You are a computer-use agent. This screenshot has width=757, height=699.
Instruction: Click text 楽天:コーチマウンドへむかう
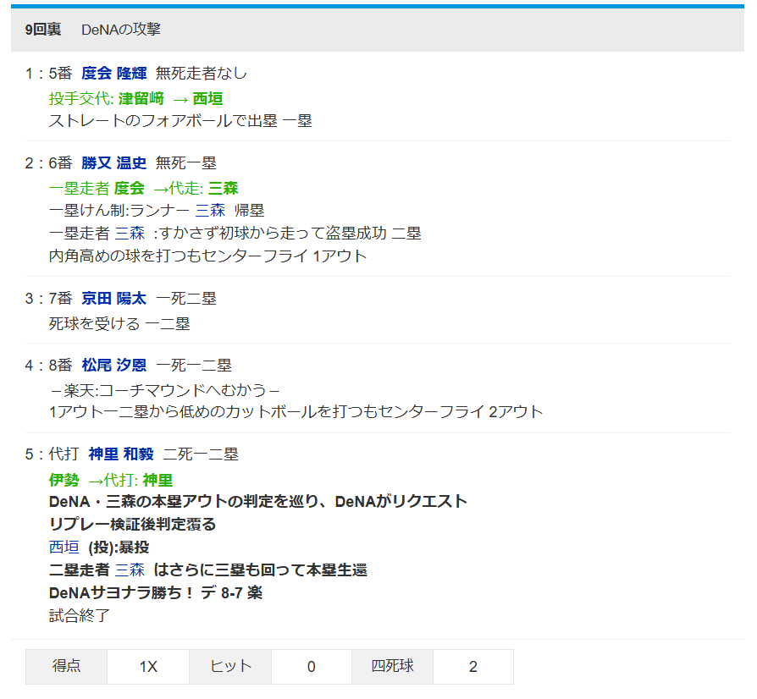(x=165, y=390)
